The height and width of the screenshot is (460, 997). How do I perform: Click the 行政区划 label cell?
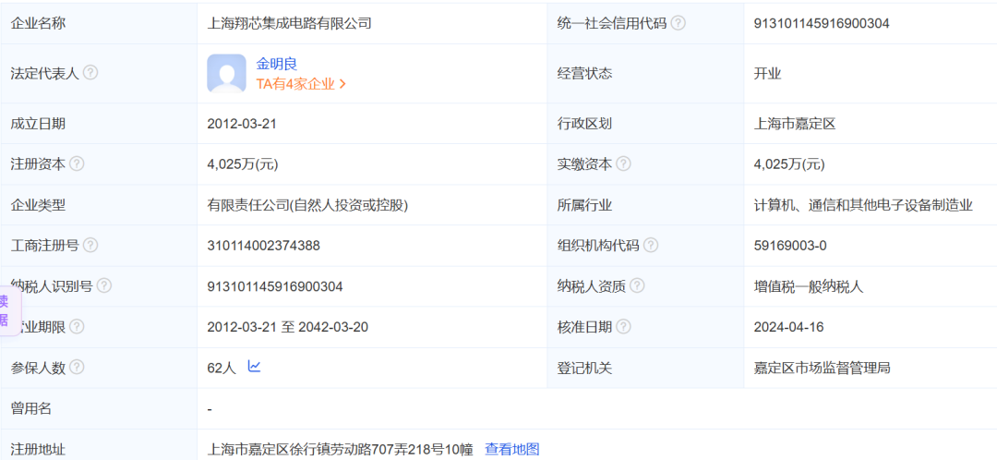click(645, 124)
